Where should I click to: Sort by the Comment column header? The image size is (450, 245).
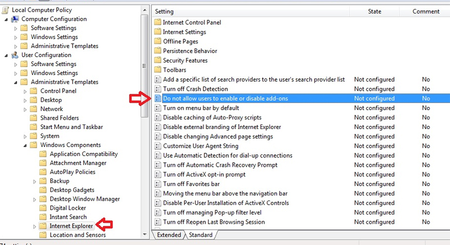click(x=425, y=11)
